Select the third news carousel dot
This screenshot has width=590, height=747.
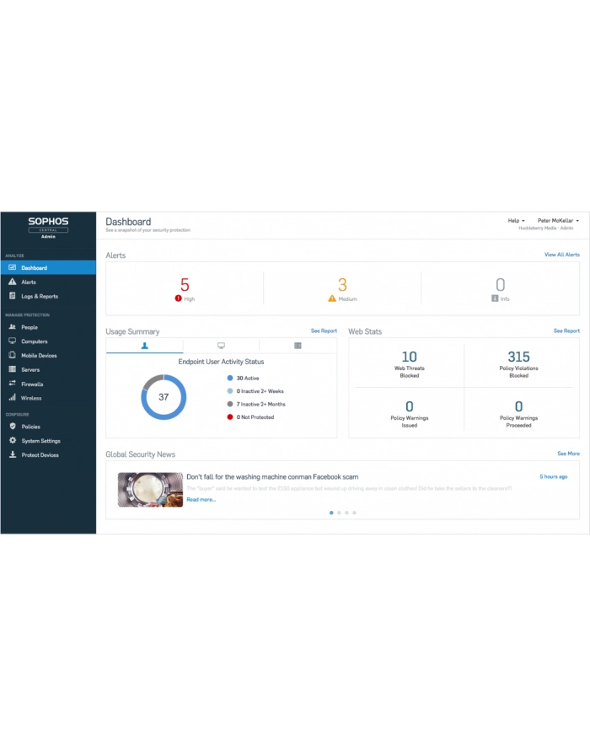tap(346, 513)
